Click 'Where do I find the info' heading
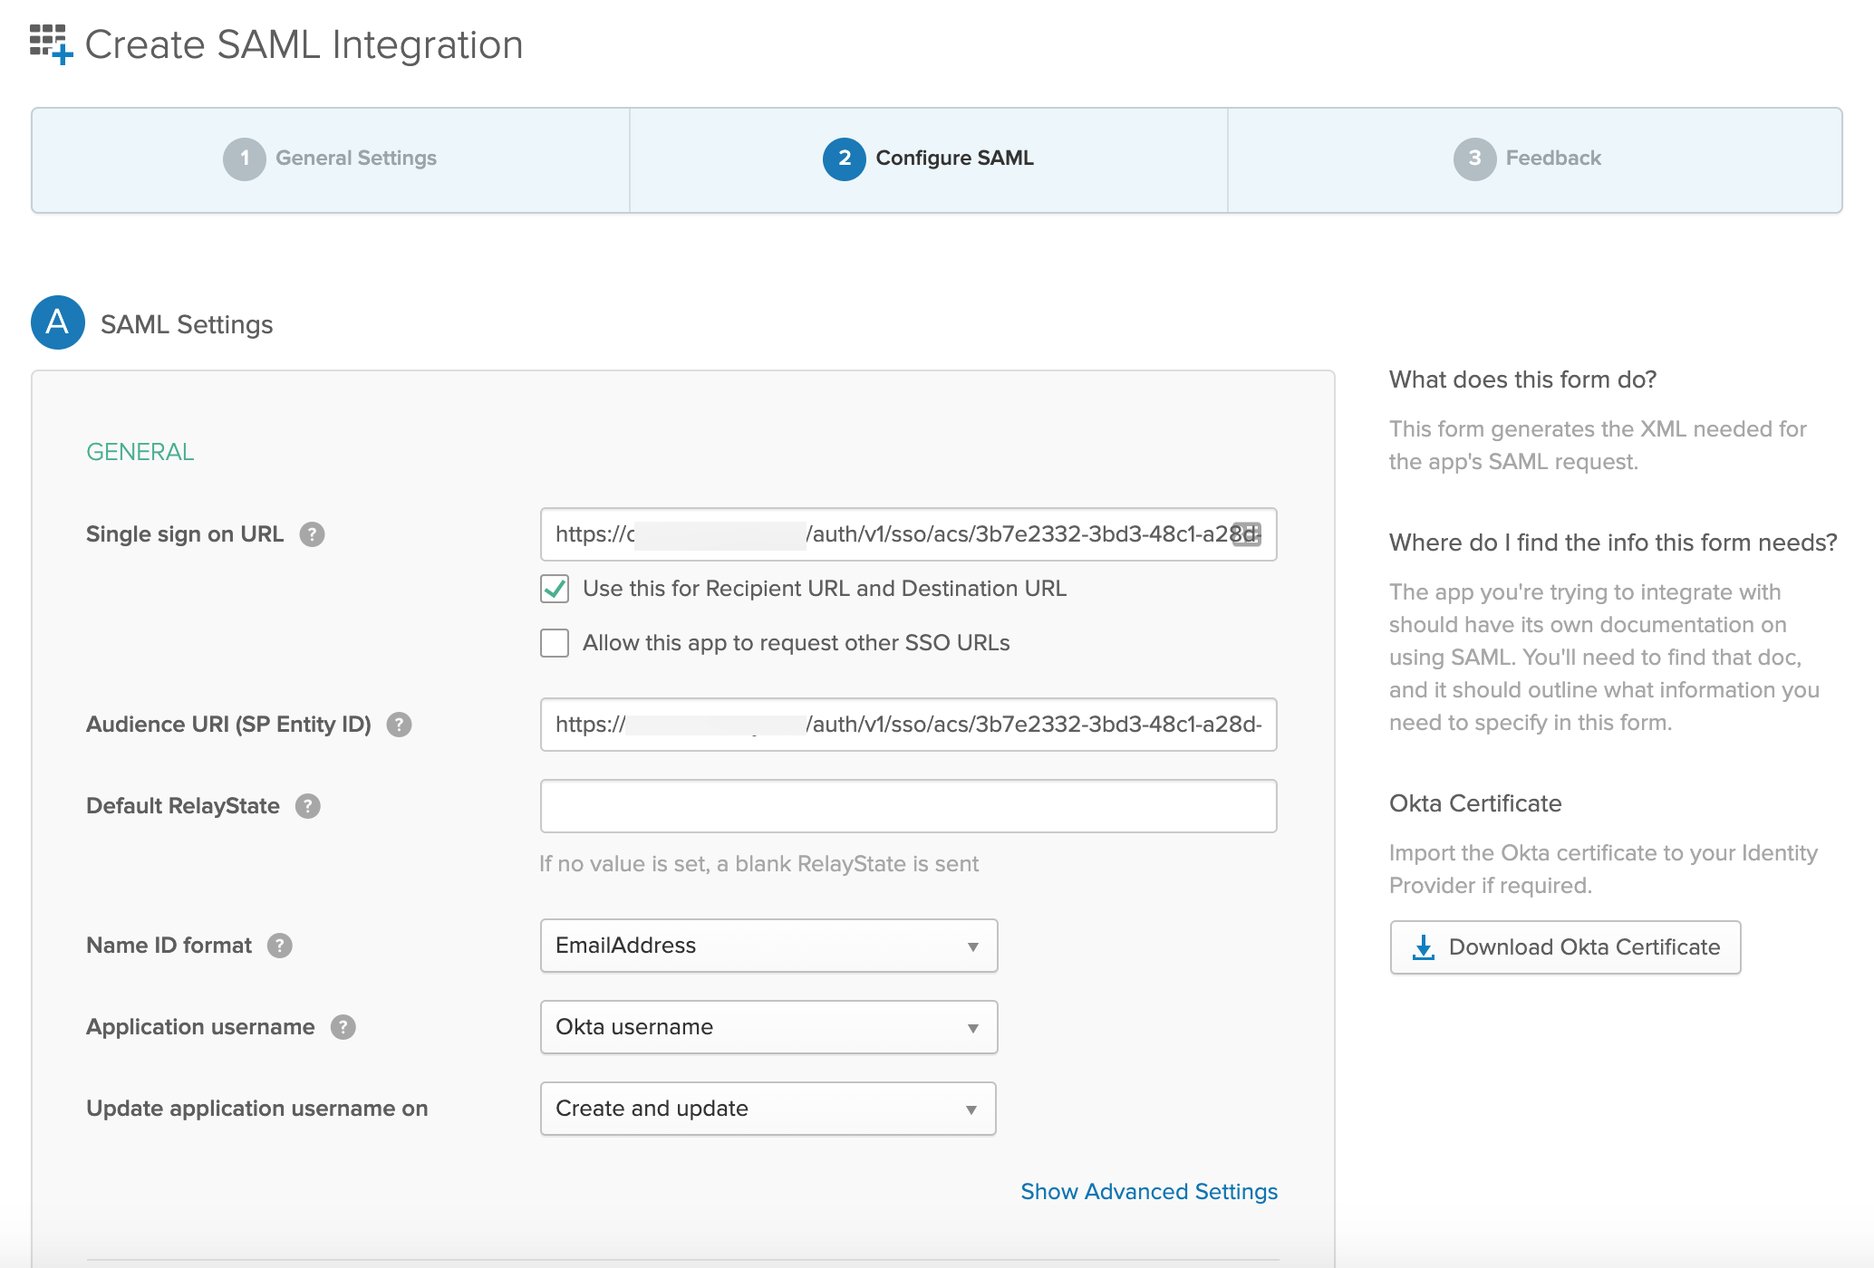 [x=1613, y=543]
